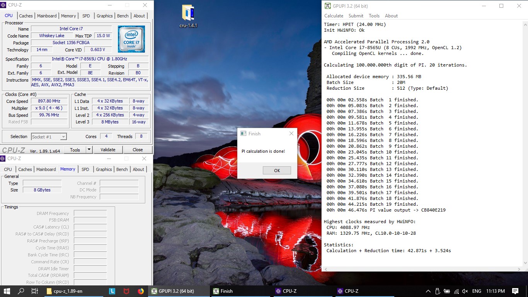Close the Finish dialog with X
The image size is (528, 297).
(291, 133)
